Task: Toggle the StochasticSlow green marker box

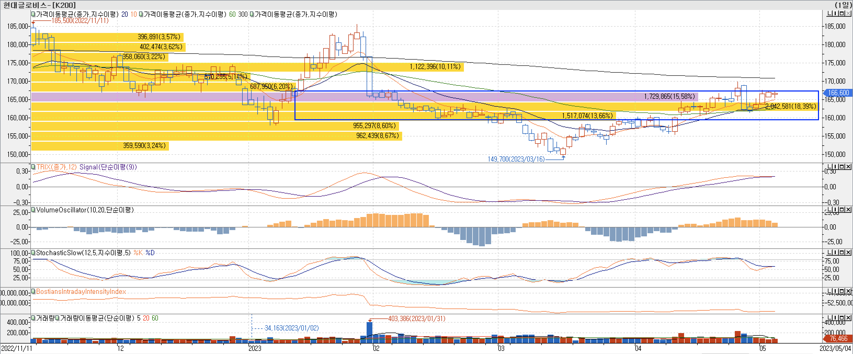Action: click(33, 253)
